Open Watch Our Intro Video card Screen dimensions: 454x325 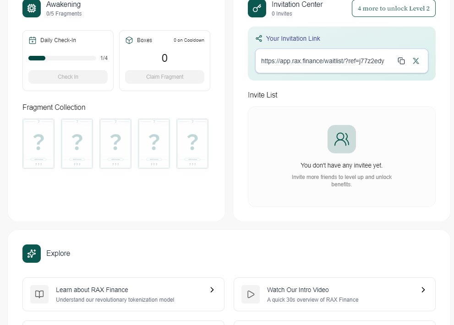pos(334,294)
